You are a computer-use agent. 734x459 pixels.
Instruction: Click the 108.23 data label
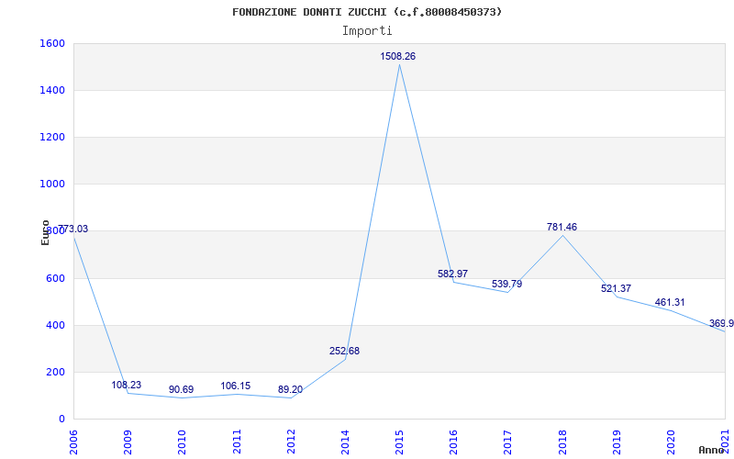click(x=127, y=385)
